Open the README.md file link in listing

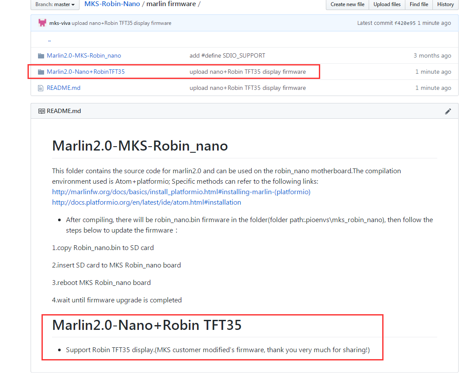pos(64,88)
